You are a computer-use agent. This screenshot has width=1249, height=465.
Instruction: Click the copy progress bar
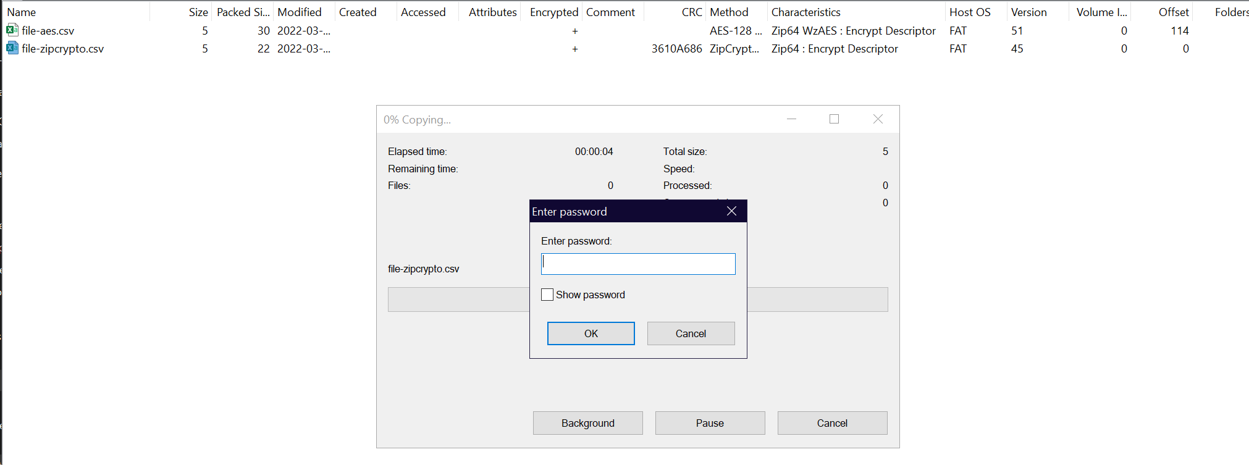pos(637,300)
